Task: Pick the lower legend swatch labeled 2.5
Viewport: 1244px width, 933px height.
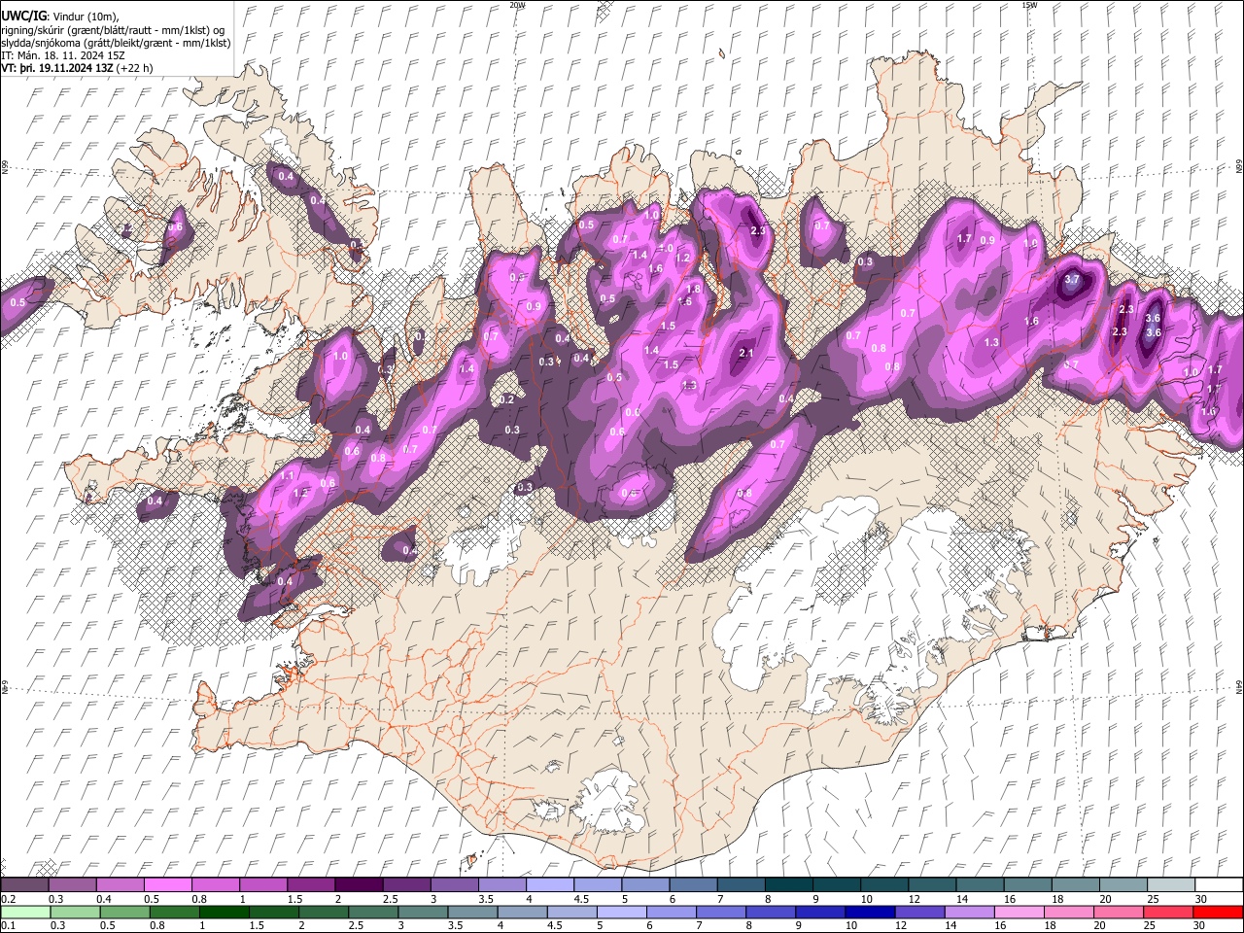Action: coord(373,912)
